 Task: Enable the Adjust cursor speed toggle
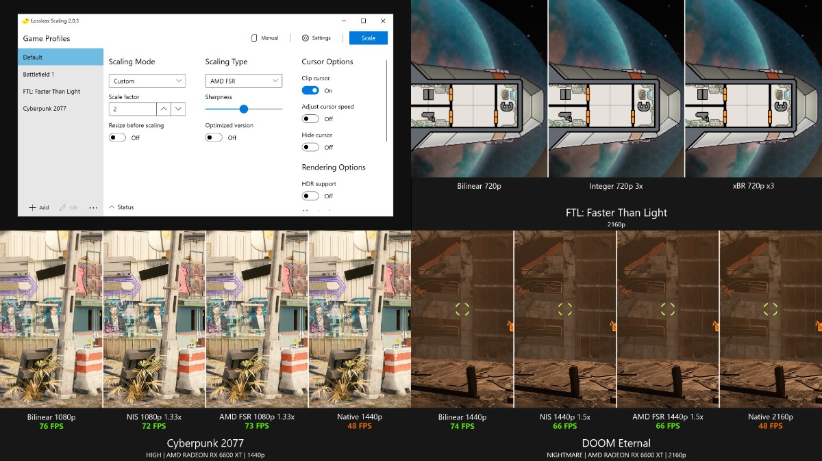[310, 119]
